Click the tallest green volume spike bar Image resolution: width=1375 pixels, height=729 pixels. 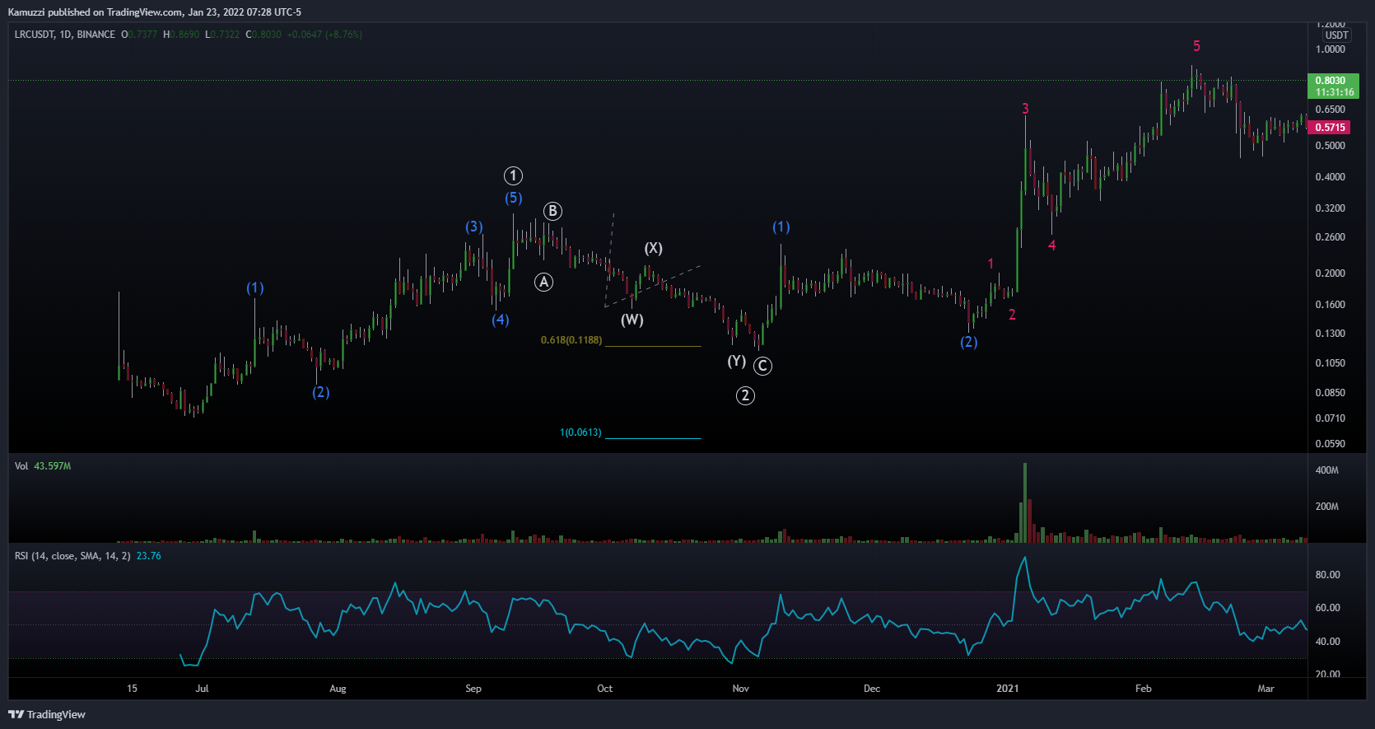pyautogui.click(x=1025, y=502)
